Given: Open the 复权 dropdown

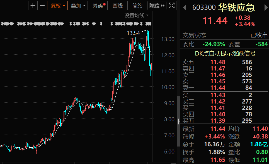Looking at the screenshot, I should pyautogui.click(x=58, y=6).
